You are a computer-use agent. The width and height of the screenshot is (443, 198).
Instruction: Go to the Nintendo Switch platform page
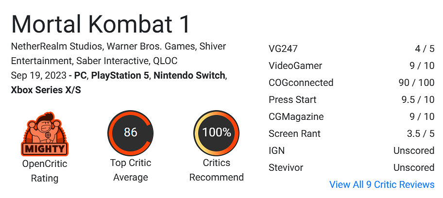coord(189,76)
